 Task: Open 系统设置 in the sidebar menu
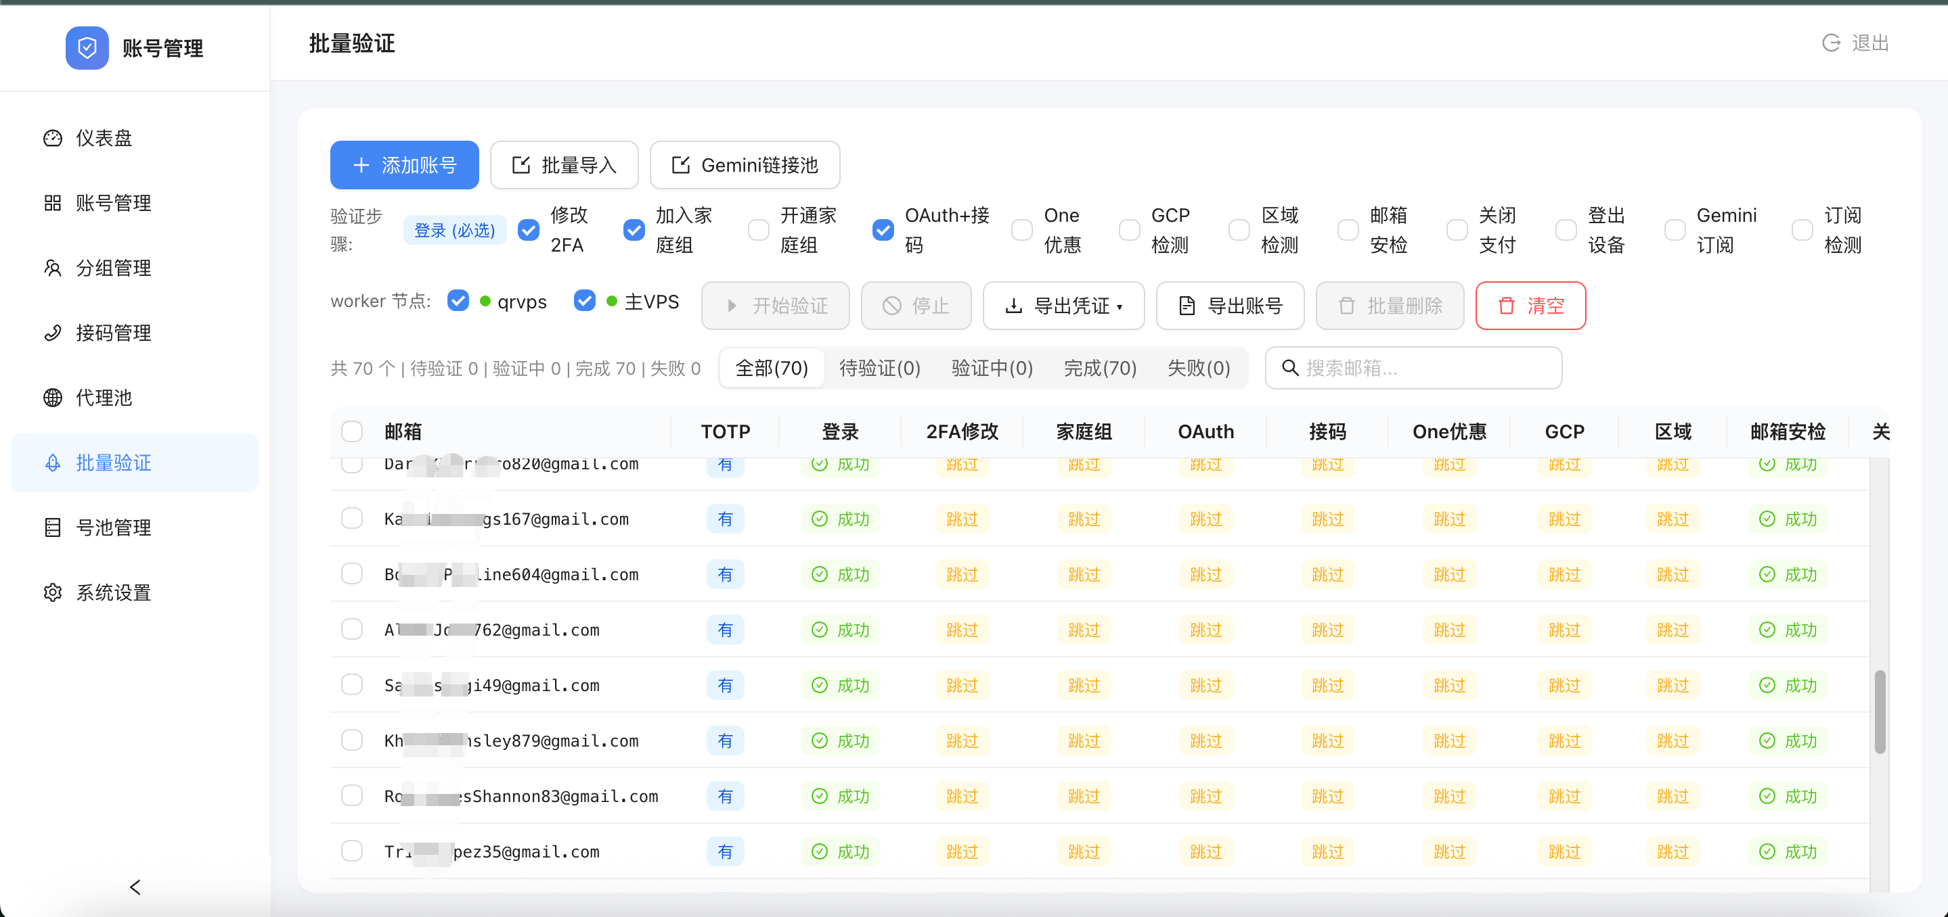(x=135, y=593)
